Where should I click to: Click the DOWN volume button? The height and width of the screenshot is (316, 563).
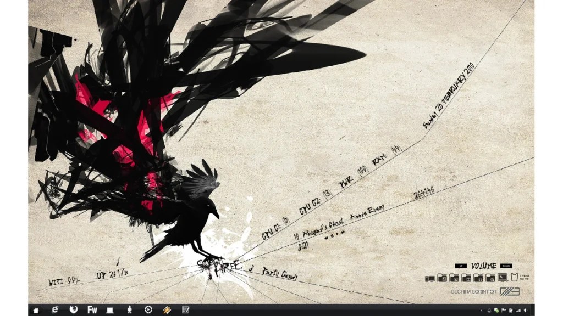(506, 266)
